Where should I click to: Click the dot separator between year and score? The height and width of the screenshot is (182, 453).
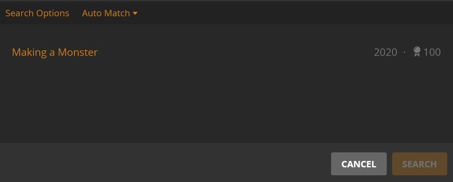click(x=405, y=52)
